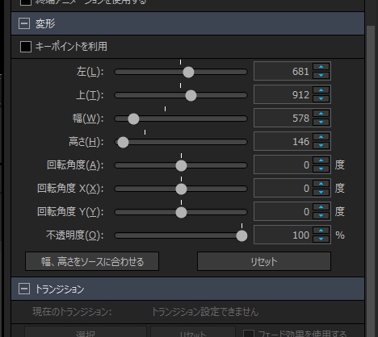Collapse the 変形 section
The width and height of the screenshot is (378, 337).
click(24, 23)
